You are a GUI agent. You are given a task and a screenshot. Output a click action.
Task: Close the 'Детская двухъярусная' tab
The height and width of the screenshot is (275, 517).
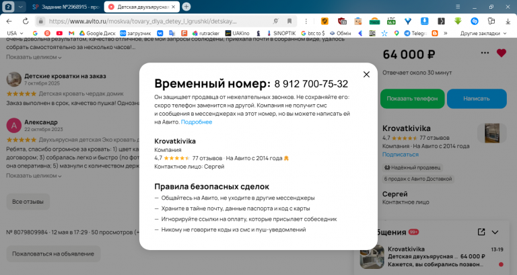click(x=174, y=7)
